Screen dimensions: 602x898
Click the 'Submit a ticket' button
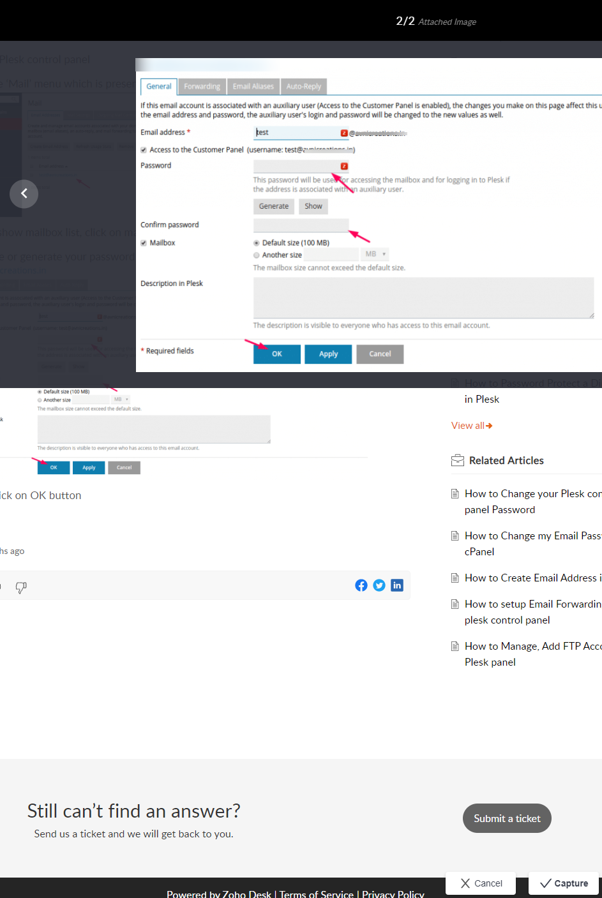[507, 818]
